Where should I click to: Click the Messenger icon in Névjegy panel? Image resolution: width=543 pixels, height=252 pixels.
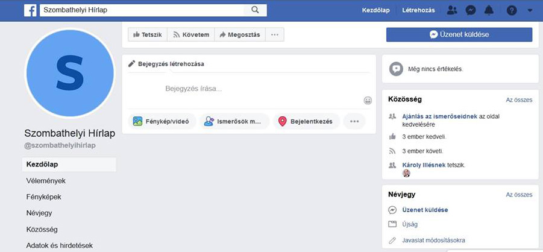pyautogui.click(x=392, y=210)
